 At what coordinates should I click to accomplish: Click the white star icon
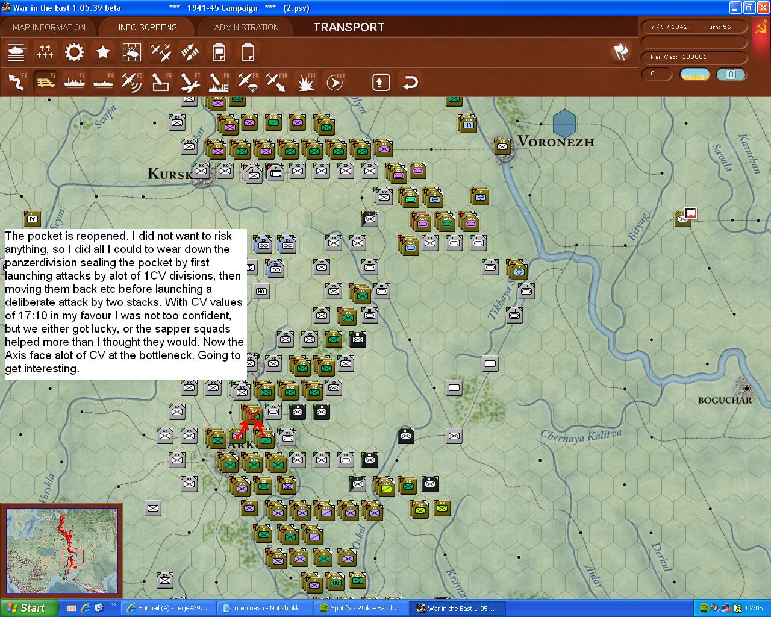pyautogui.click(x=103, y=52)
